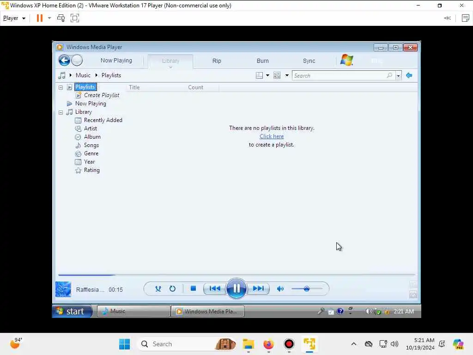Open the Rip tab
This screenshot has width=473, height=355.
(217, 61)
